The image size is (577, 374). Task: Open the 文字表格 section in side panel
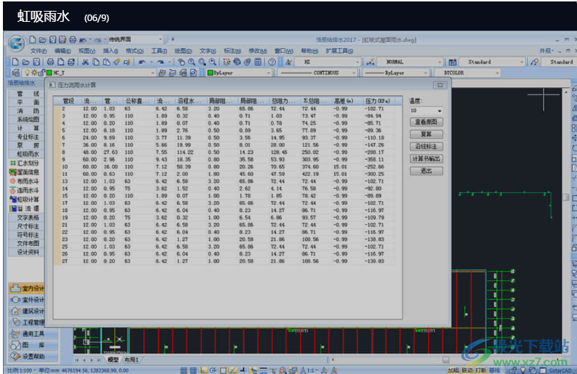tap(28, 217)
